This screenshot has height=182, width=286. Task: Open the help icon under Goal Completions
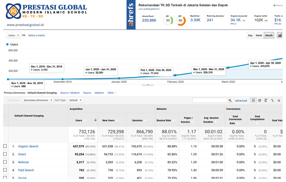point(257,123)
